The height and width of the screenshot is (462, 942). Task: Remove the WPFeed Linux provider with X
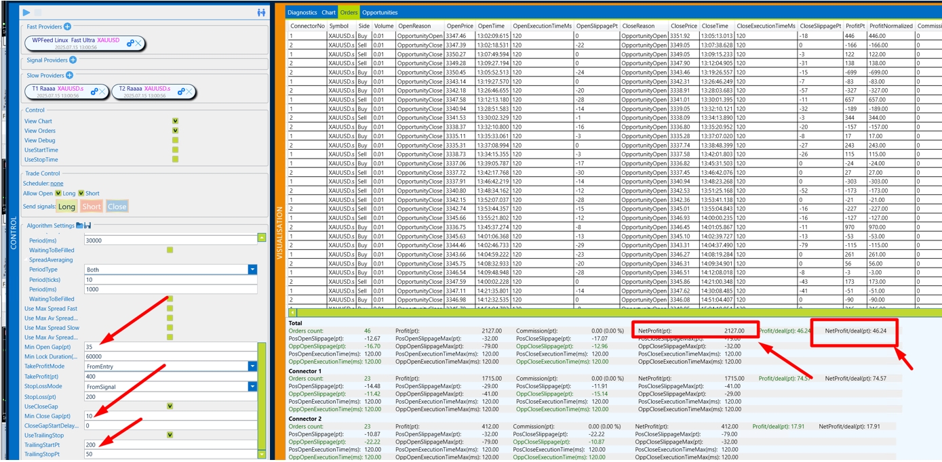coord(138,43)
